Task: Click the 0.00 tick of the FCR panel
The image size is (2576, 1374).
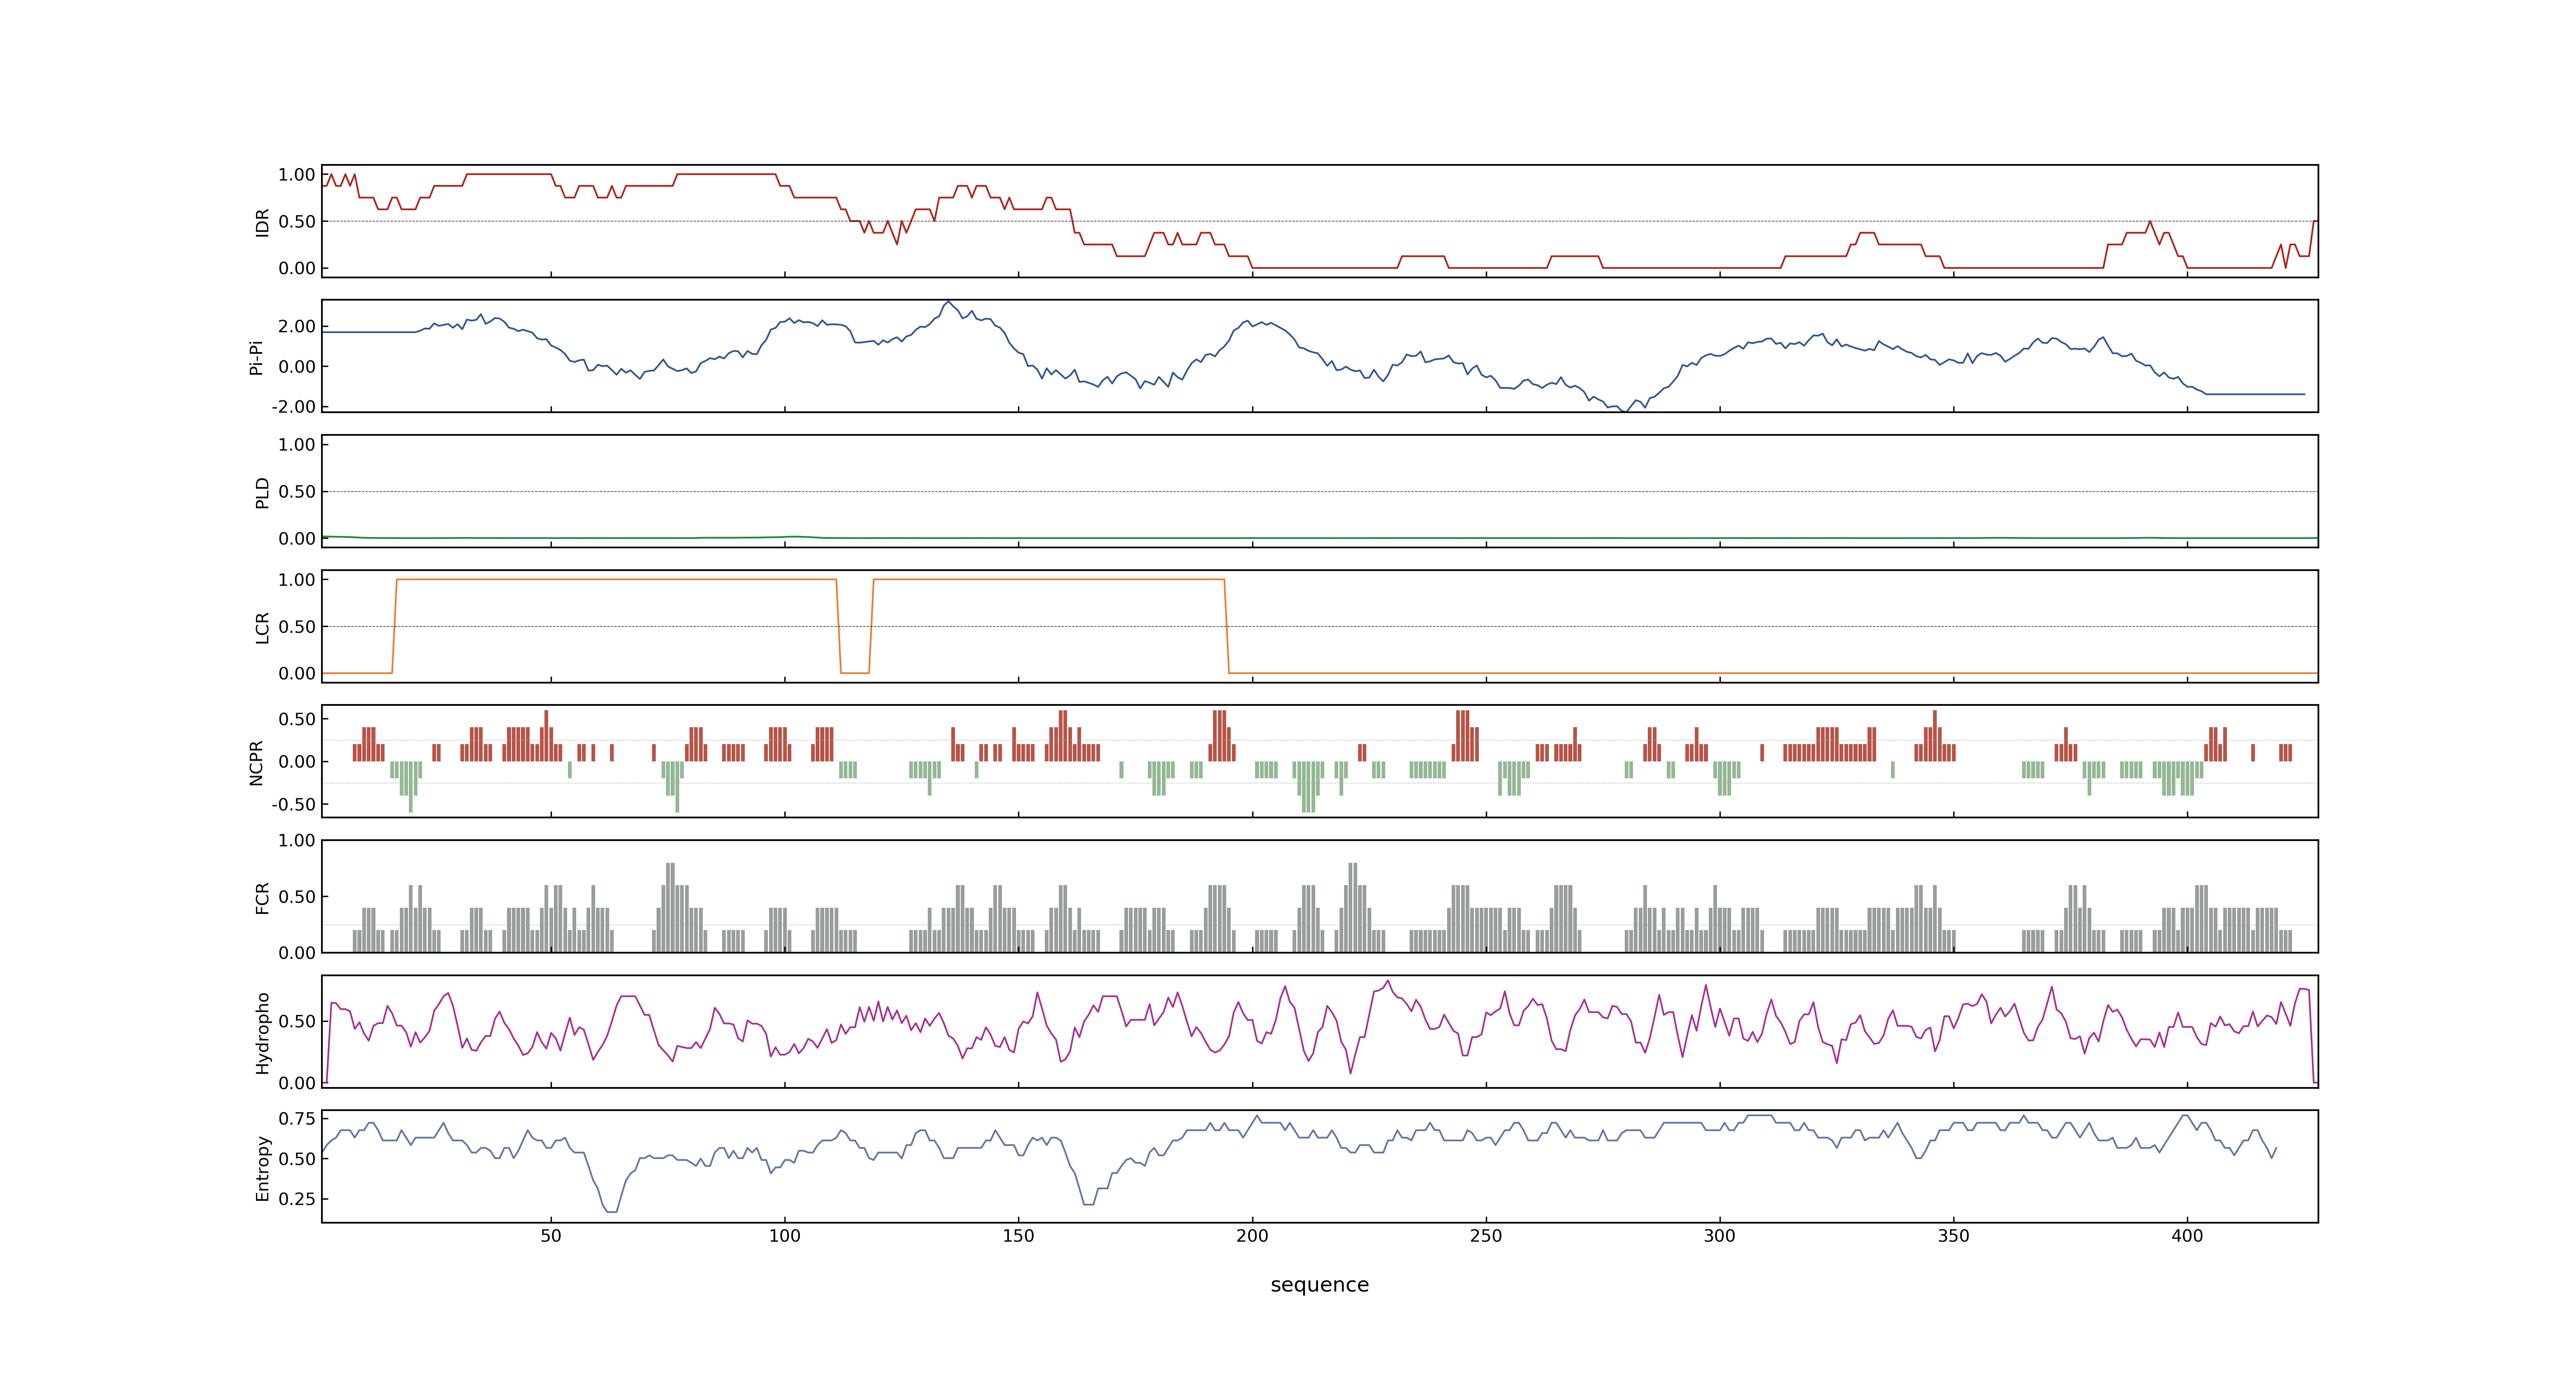Action: point(297,953)
